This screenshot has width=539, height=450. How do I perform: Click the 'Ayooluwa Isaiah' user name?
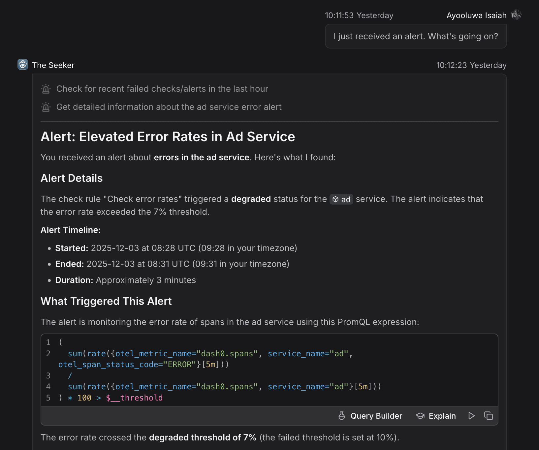click(476, 16)
